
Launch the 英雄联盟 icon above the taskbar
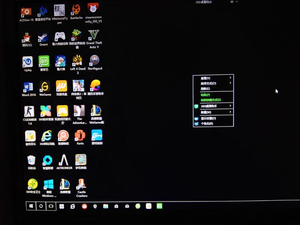pyautogui.click(x=65, y=186)
